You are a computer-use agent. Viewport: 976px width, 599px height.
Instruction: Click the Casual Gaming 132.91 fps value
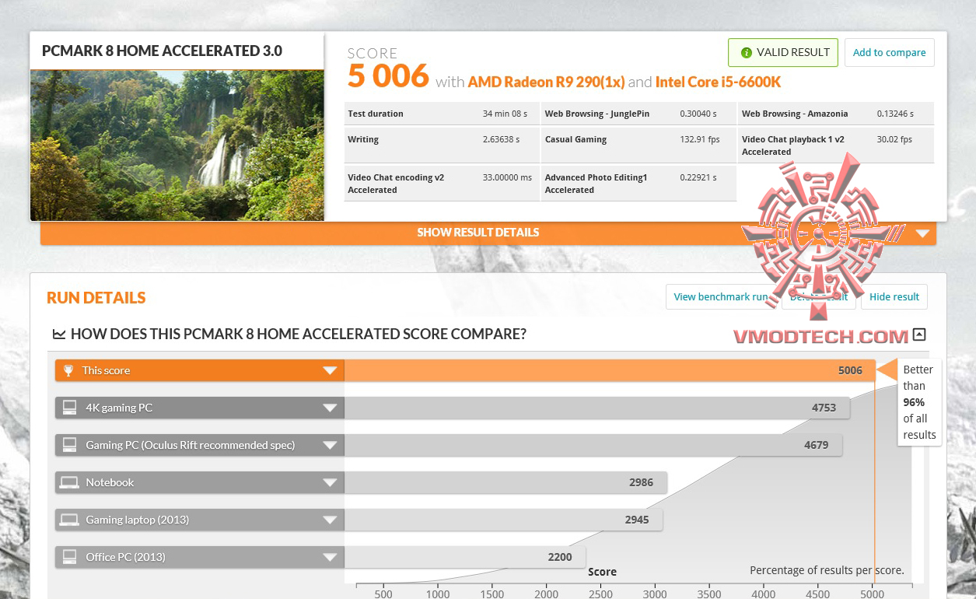tap(700, 139)
